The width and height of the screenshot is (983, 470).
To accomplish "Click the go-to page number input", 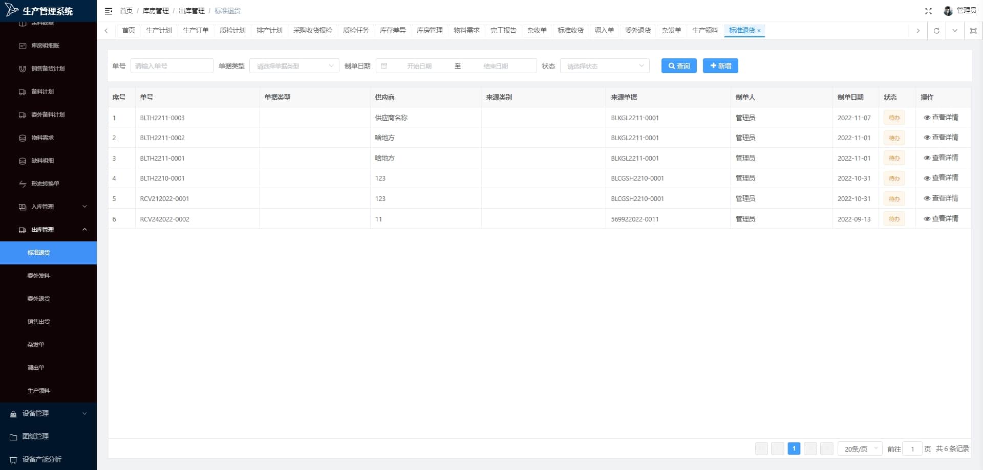I will 912,449.
